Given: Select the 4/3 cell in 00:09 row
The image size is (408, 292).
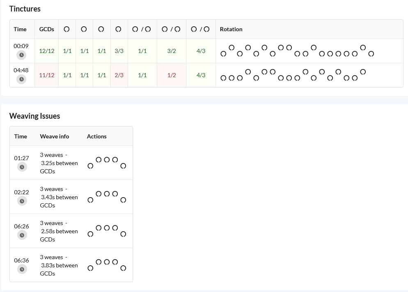Looking at the screenshot, I should (201, 51).
